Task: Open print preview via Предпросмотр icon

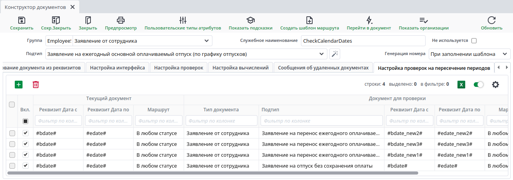Action: pyautogui.click(x=121, y=21)
